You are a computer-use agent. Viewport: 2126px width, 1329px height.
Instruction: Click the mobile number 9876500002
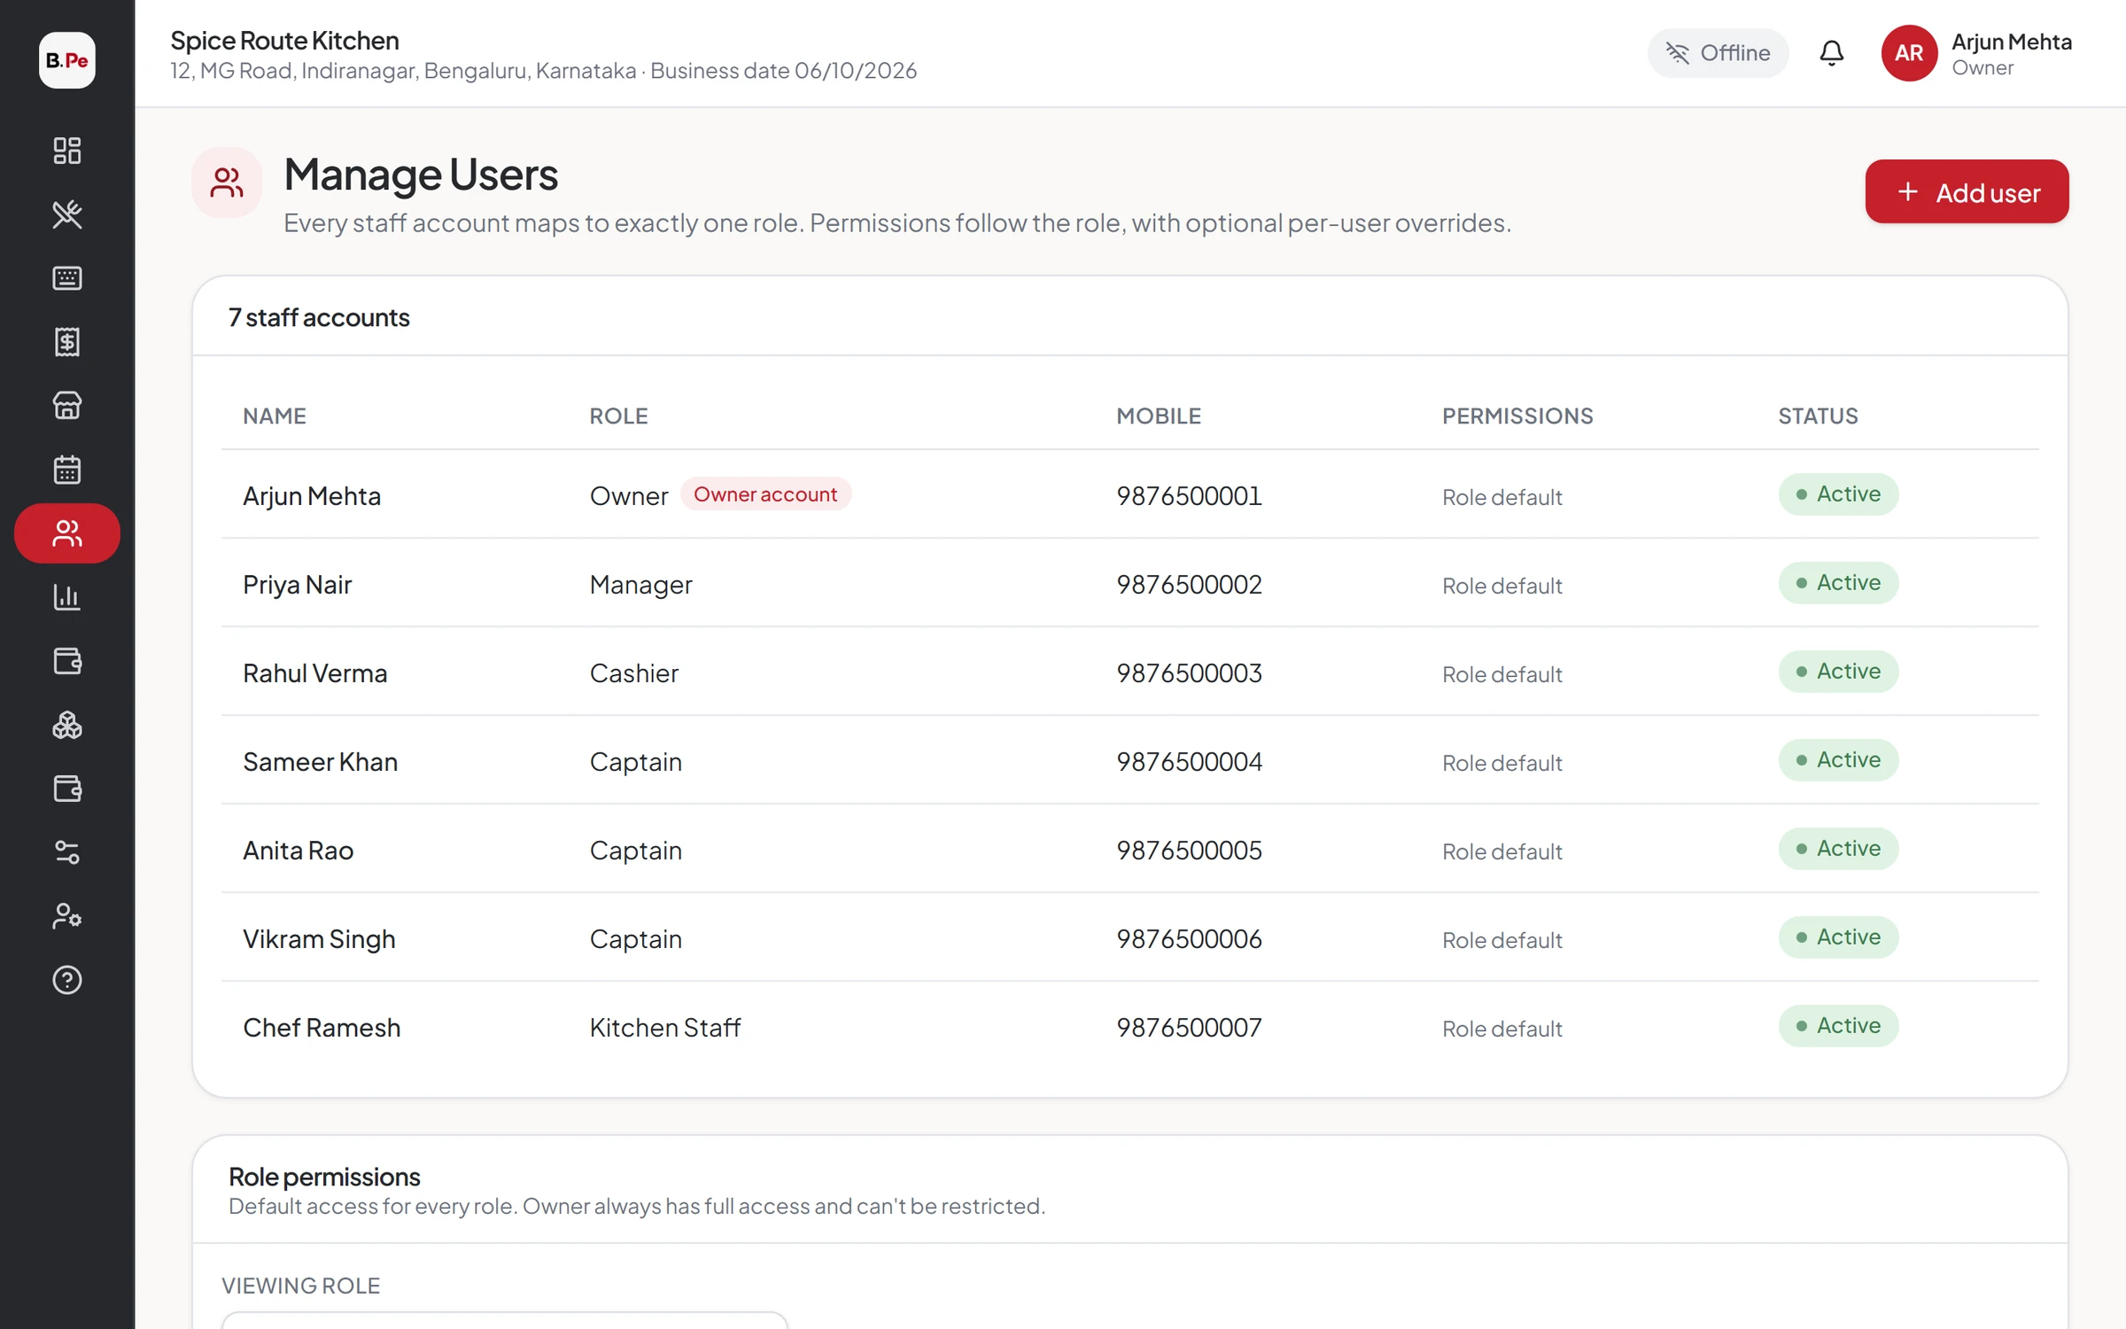(1189, 585)
